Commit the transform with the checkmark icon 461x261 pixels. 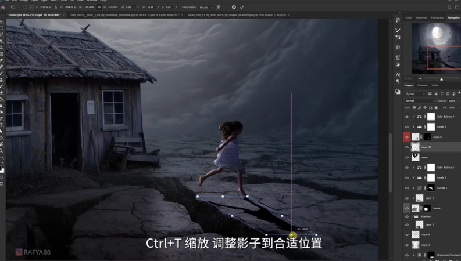pyautogui.click(x=242, y=7)
